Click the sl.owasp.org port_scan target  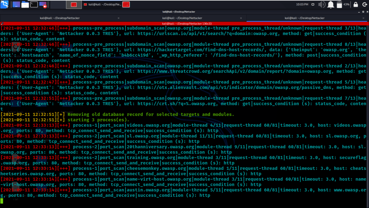(x=143, y=136)
